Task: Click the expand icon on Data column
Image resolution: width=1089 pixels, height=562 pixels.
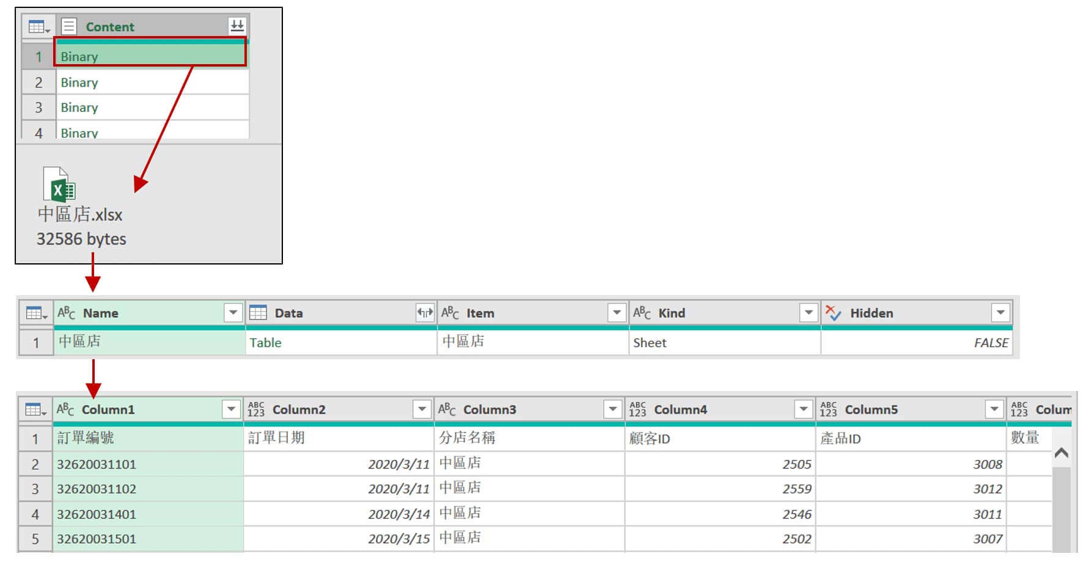Action: pyautogui.click(x=425, y=313)
